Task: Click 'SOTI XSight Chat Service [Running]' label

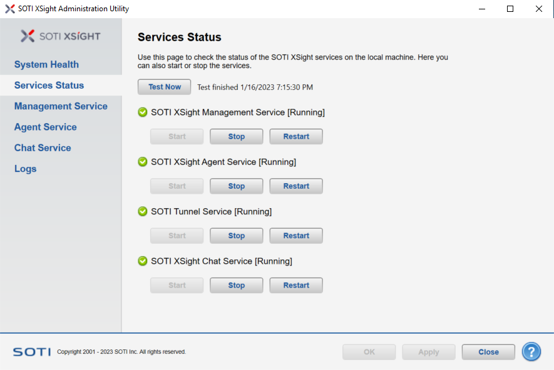Action: click(x=222, y=261)
